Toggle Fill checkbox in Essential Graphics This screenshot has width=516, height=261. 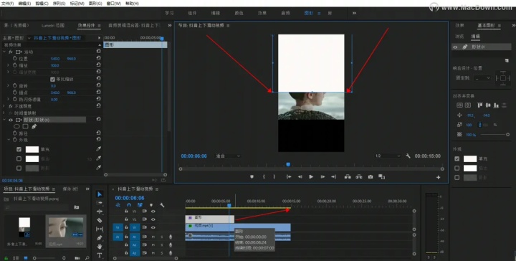(x=457, y=158)
